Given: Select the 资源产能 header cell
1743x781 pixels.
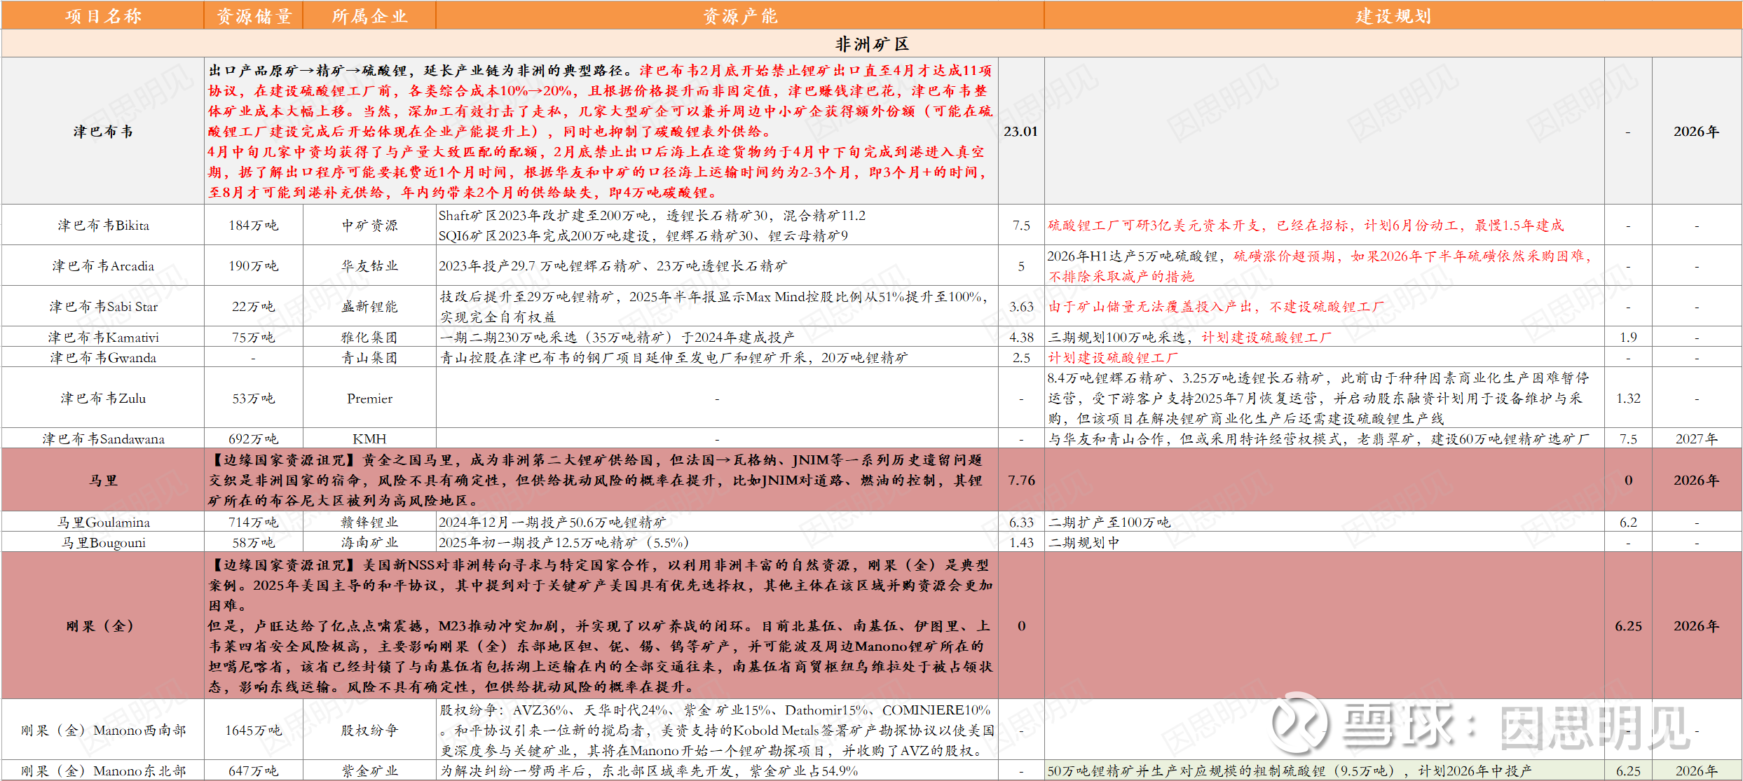Looking at the screenshot, I should point(740,15).
